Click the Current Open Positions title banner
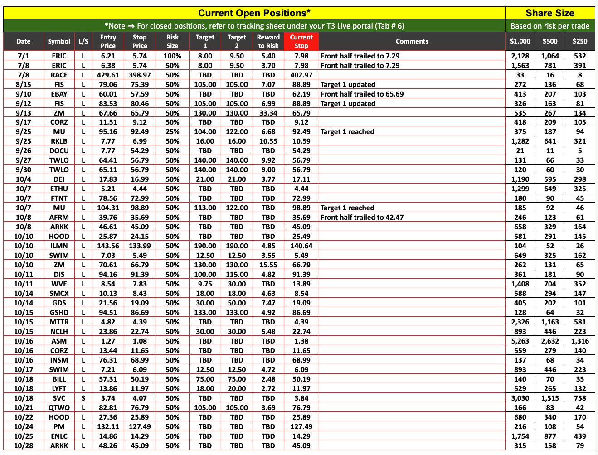The height and width of the screenshot is (455, 598). [x=254, y=13]
